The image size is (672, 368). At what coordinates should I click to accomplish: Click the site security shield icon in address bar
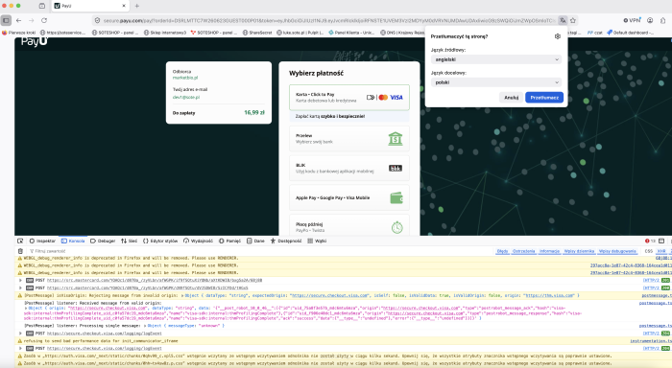pyautogui.click(x=97, y=20)
